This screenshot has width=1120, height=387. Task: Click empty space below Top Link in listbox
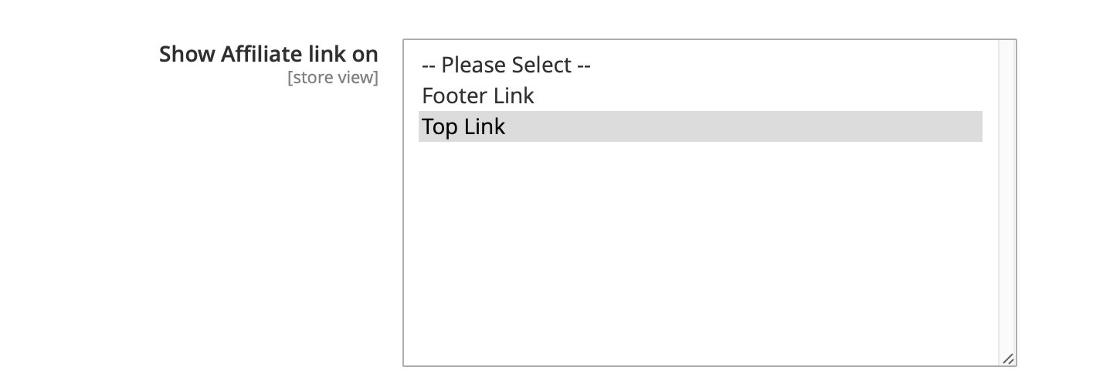700,247
